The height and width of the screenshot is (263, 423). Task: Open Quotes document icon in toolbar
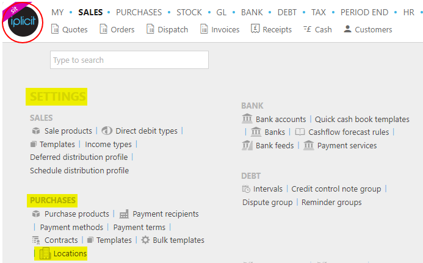[55, 29]
